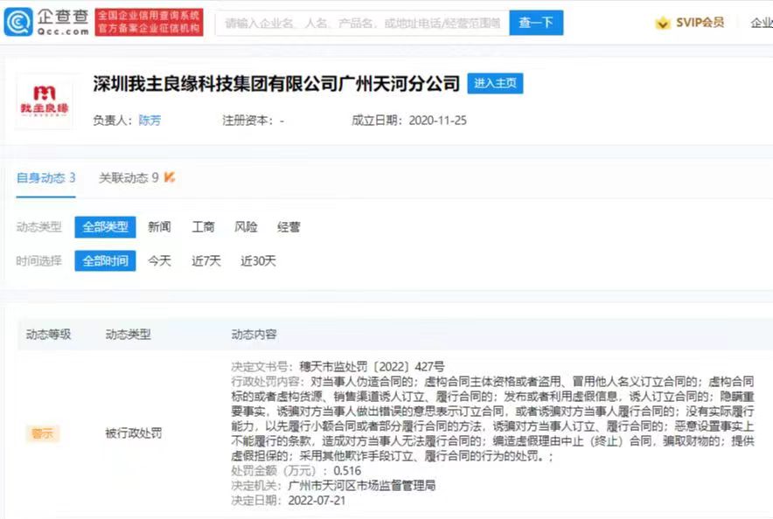Image resolution: width=773 pixels, height=519 pixels.
Task: Click the company logo thumbnail 我主良缘
Action: tap(45, 101)
